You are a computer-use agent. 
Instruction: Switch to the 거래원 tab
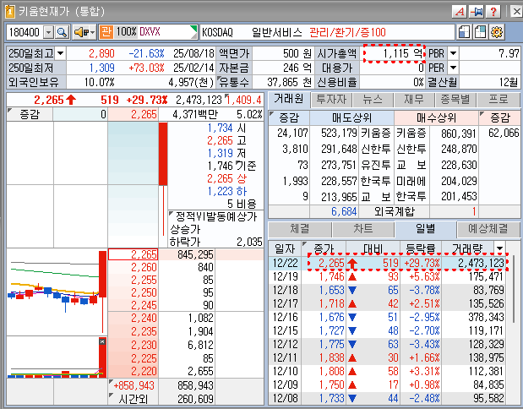[x=289, y=99]
